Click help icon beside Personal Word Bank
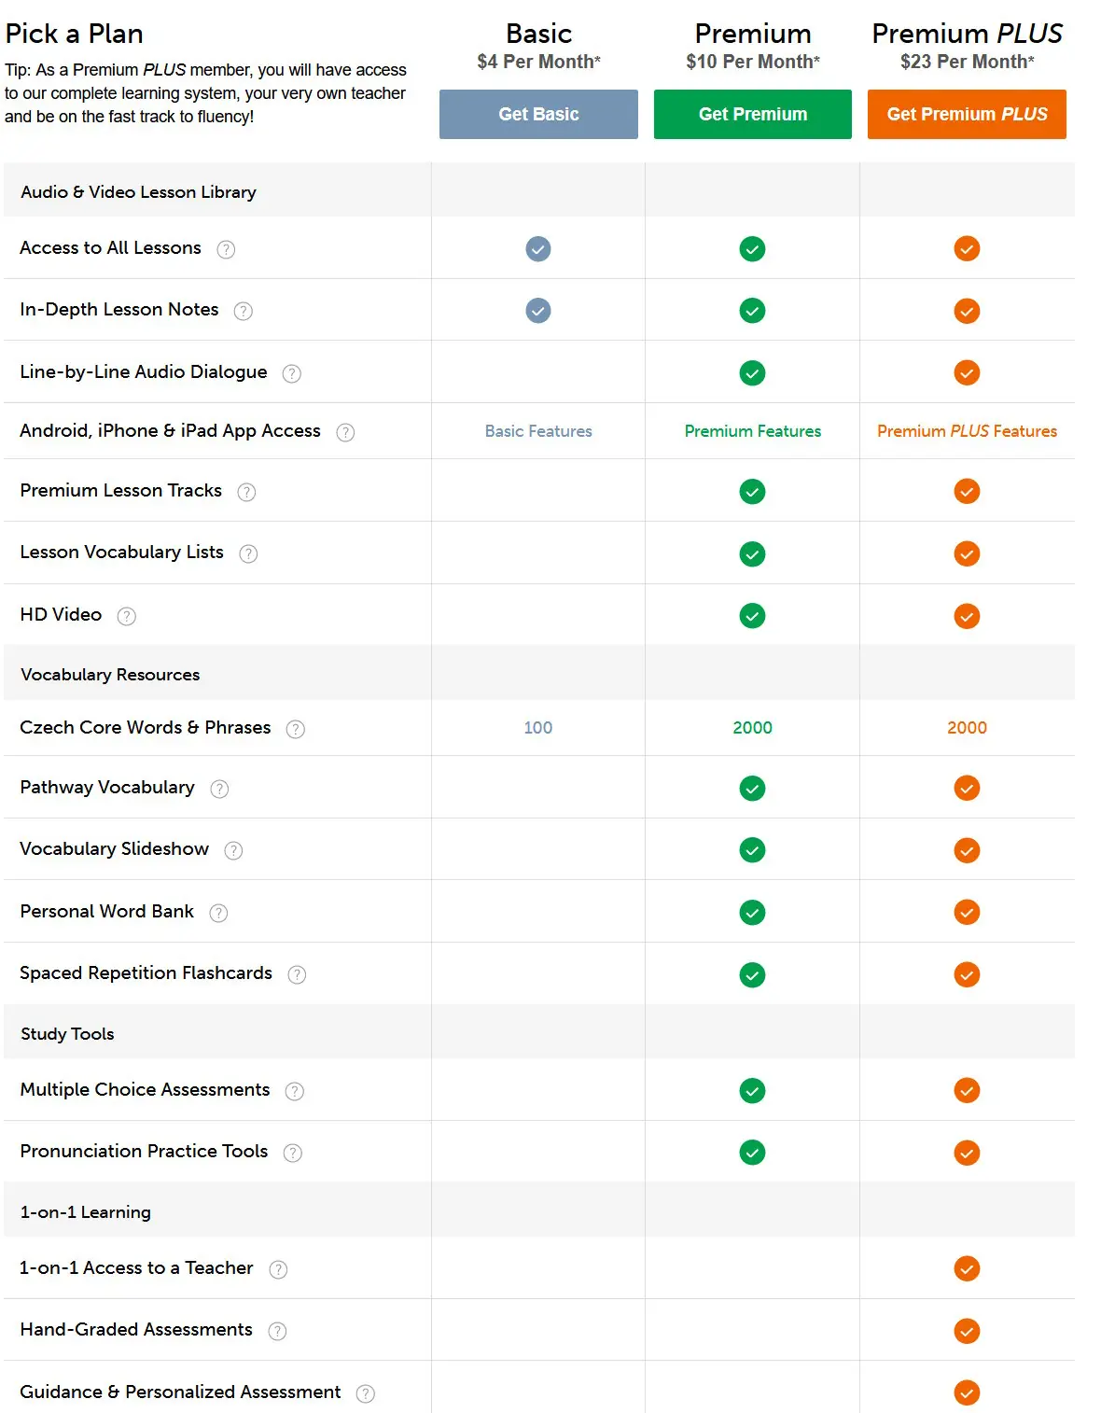The image size is (1101, 1413). pyautogui.click(x=218, y=913)
